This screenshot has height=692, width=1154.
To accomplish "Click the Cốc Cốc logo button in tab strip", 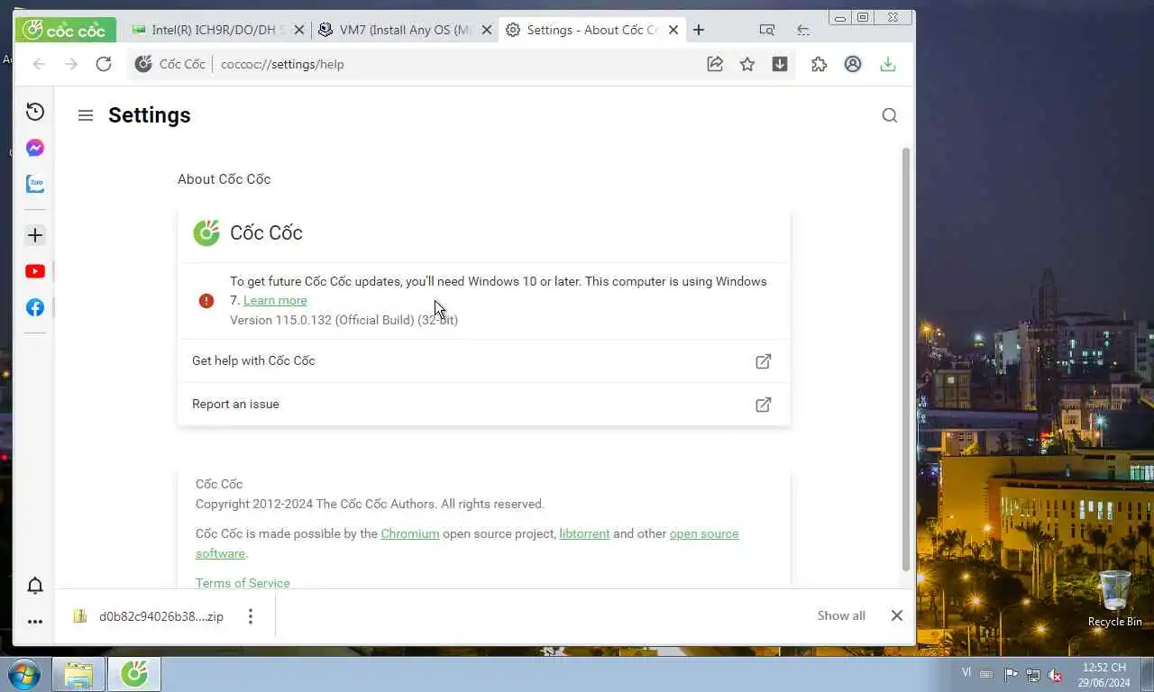I will (65, 30).
